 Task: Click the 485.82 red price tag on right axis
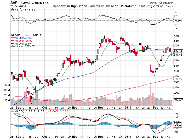click(x=178, y=79)
